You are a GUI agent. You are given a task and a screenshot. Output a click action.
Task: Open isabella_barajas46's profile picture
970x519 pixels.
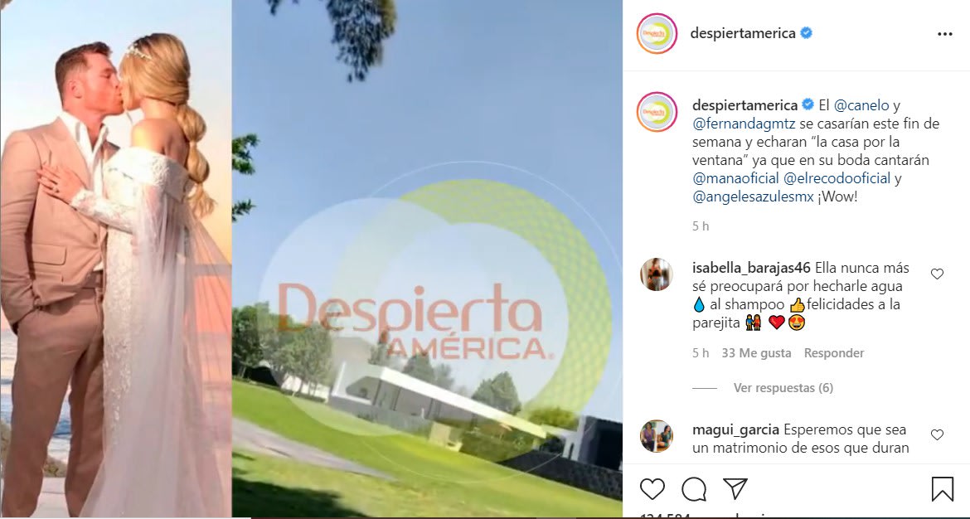tap(657, 274)
